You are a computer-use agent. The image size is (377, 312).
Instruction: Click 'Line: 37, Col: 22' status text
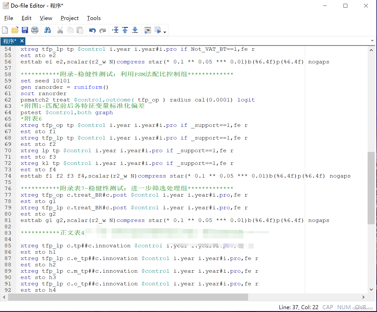[298, 307]
